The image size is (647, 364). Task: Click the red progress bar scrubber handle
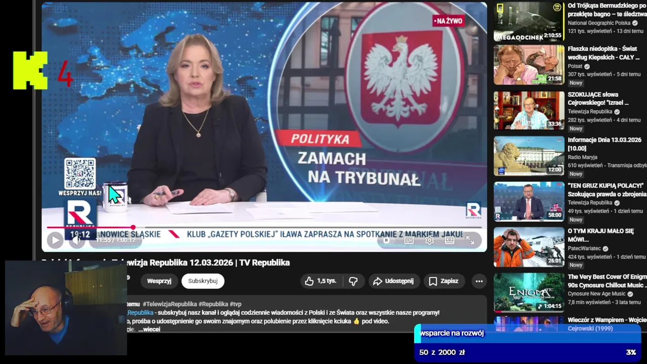click(x=133, y=227)
